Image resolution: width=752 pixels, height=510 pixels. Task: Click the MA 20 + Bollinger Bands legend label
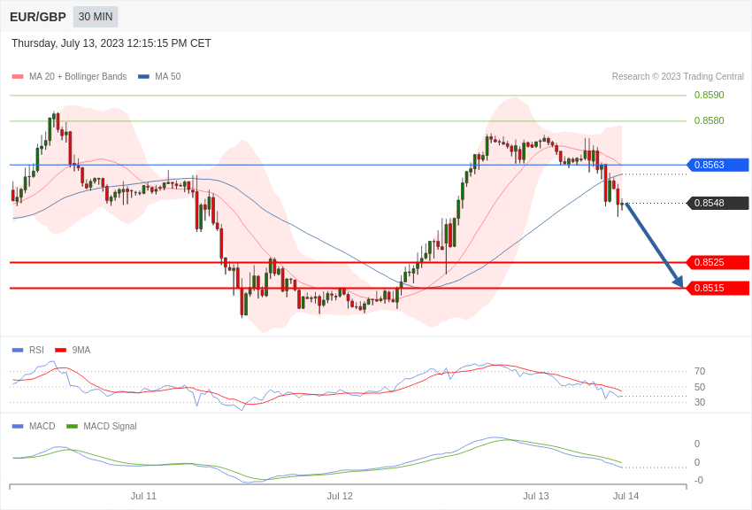coord(78,76)
